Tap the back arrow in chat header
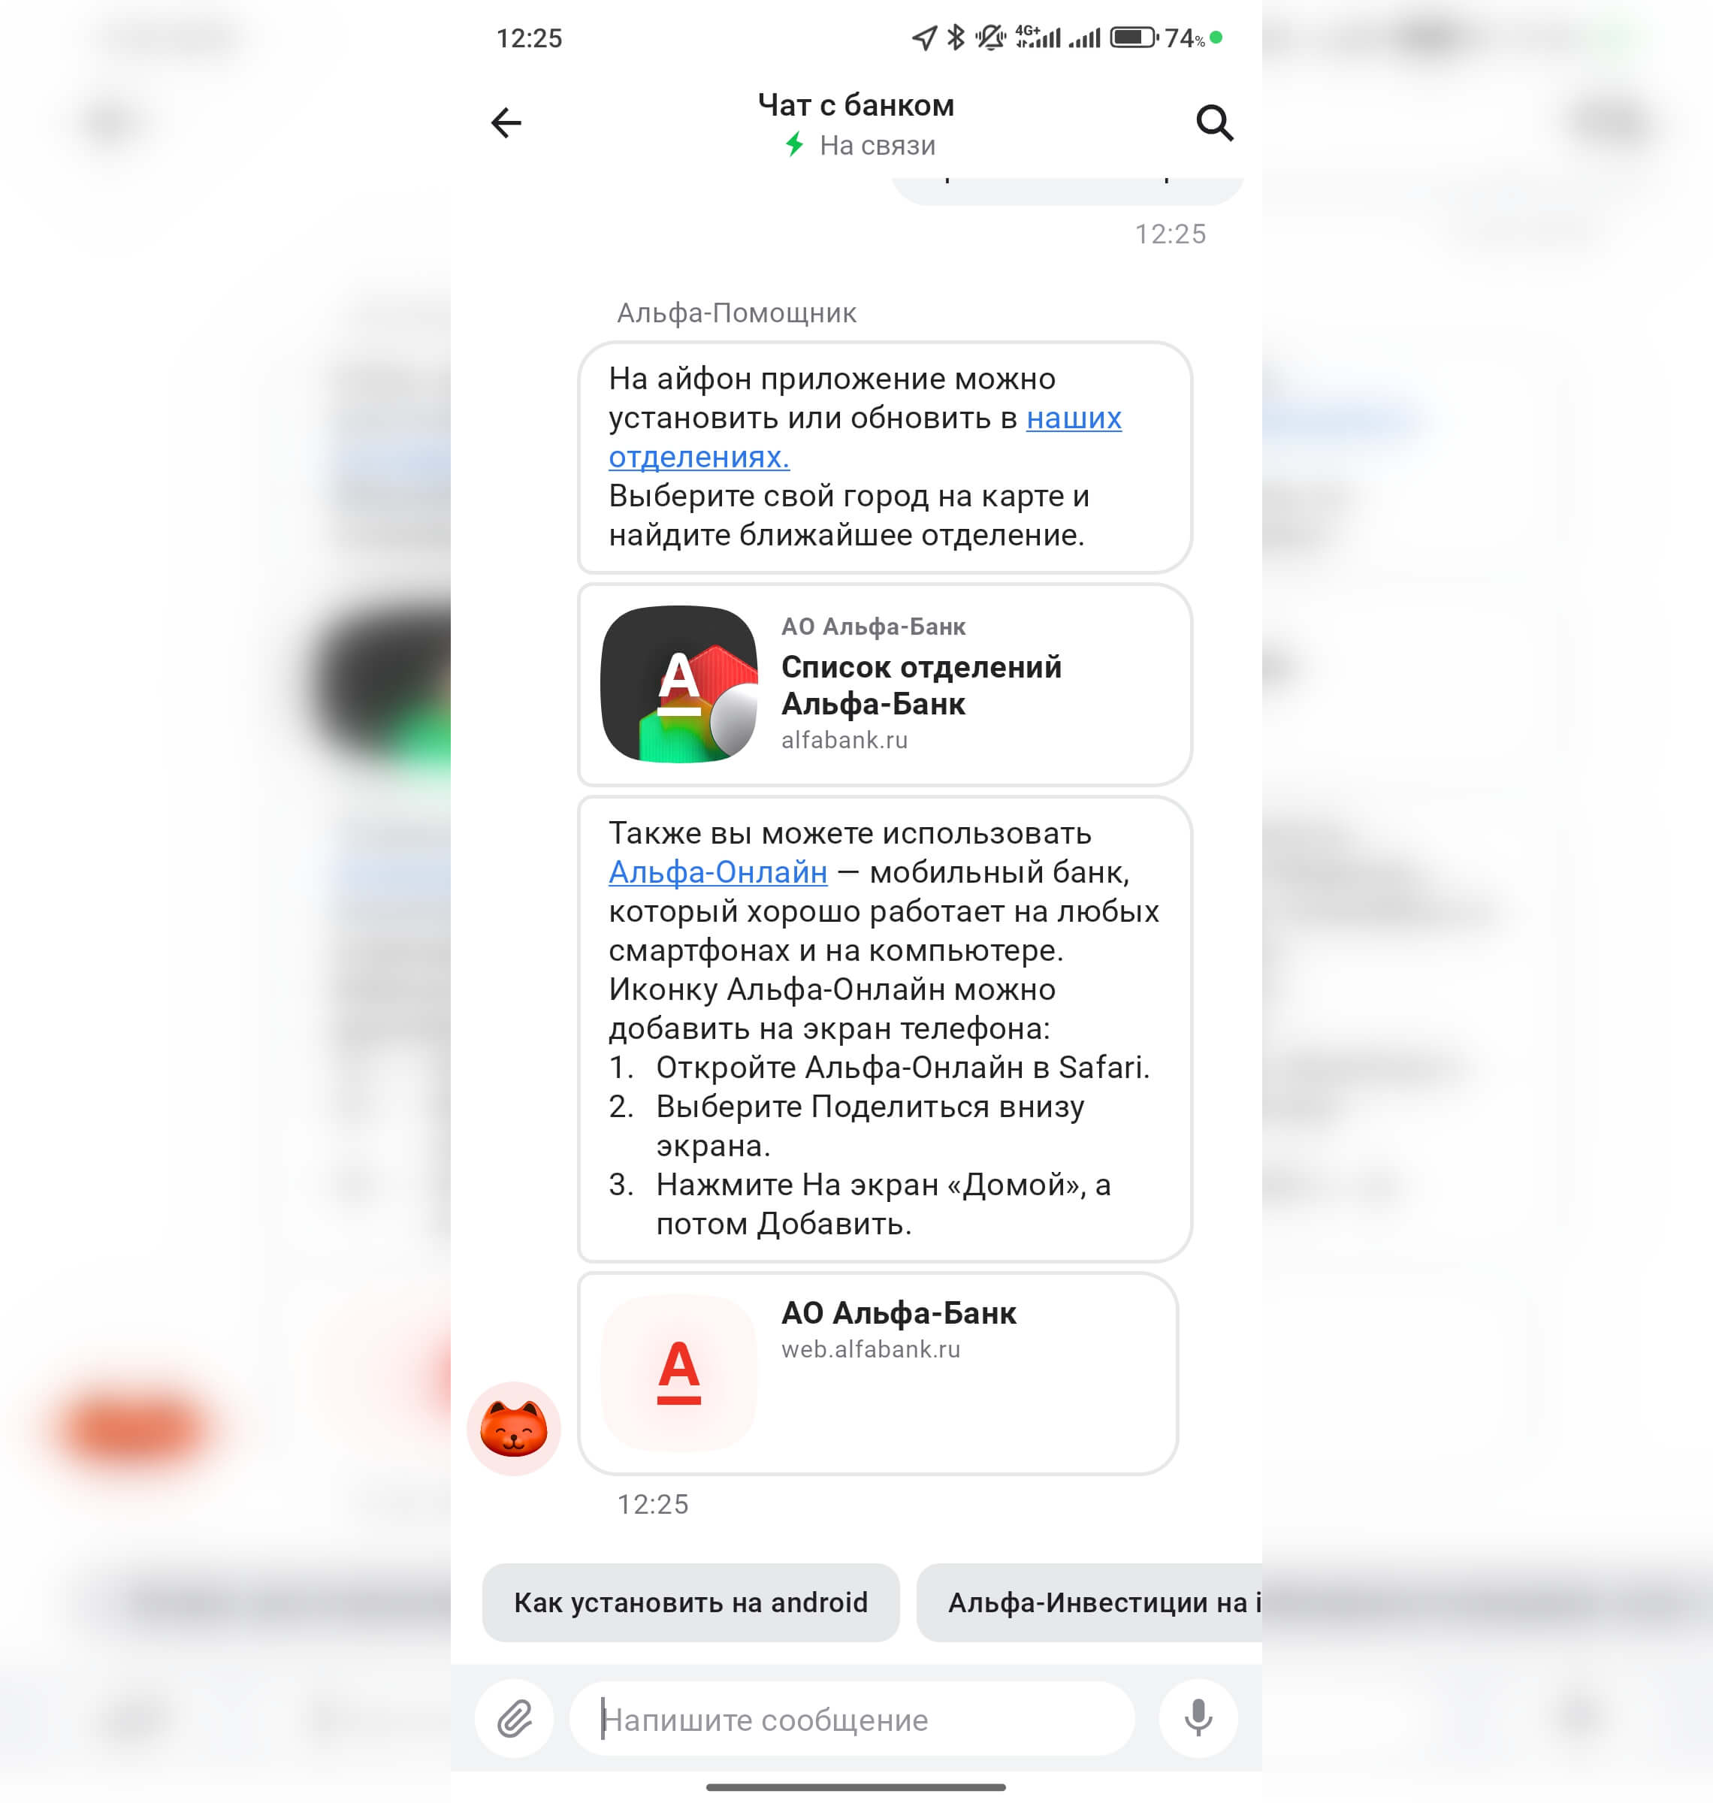This screenshot has height=1803, width=1713. click(506, 122)
